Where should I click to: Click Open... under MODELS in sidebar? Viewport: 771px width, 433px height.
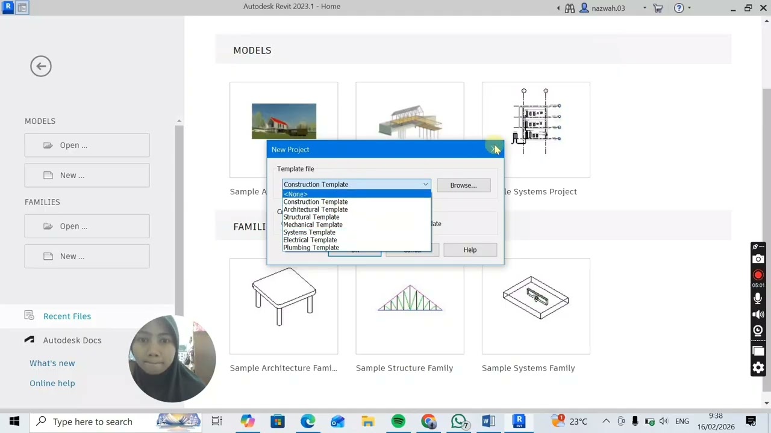tap(87, 145)
